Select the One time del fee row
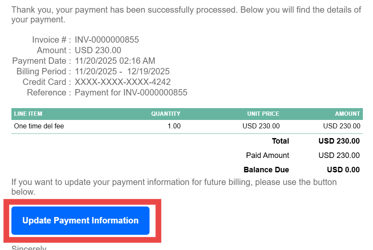The image size is (373, 250). click(x=39, y=126)
